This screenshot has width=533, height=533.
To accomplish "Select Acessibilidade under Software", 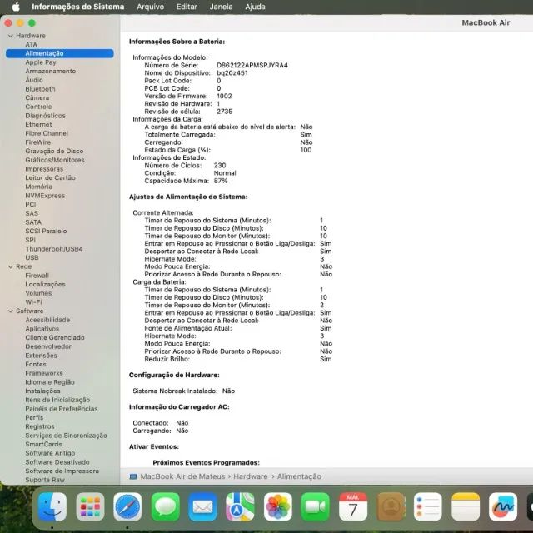I will coord(47,320).
